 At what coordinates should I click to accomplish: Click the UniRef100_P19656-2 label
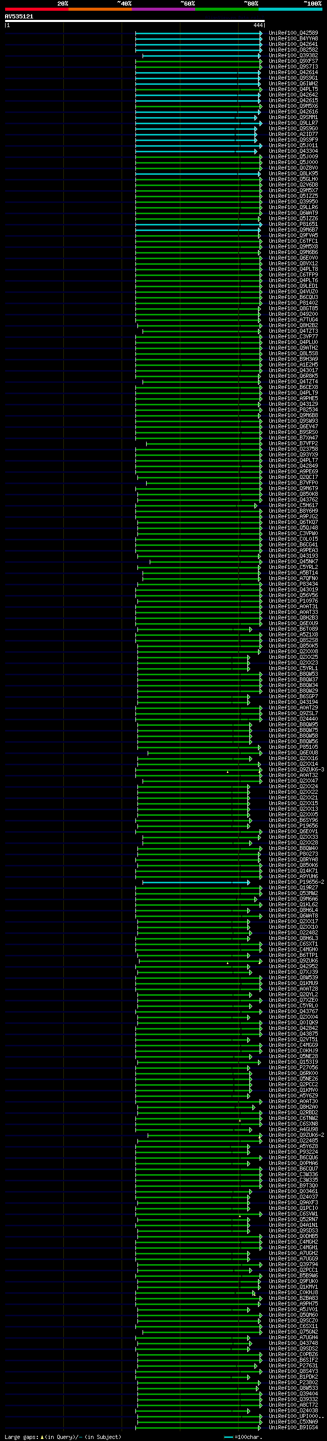click(x=296, y=882)
